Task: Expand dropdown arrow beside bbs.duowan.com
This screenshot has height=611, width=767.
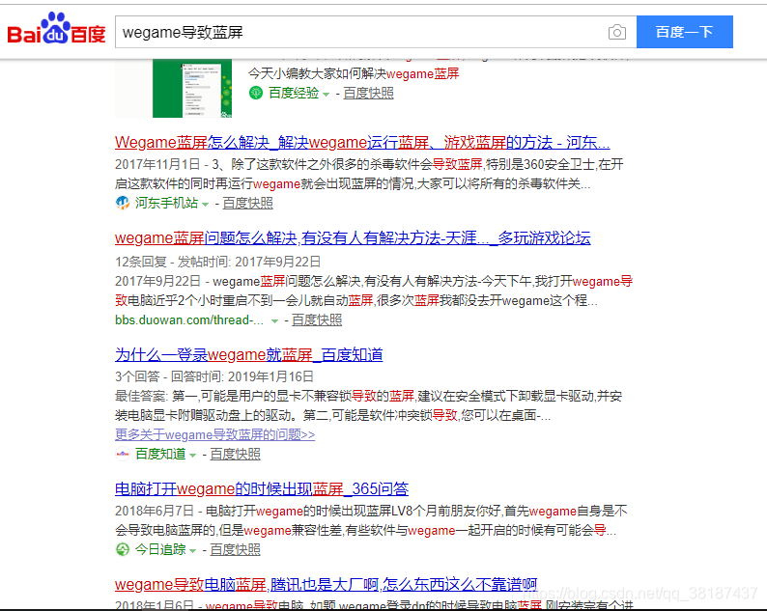Action: (x=275, y=321)
